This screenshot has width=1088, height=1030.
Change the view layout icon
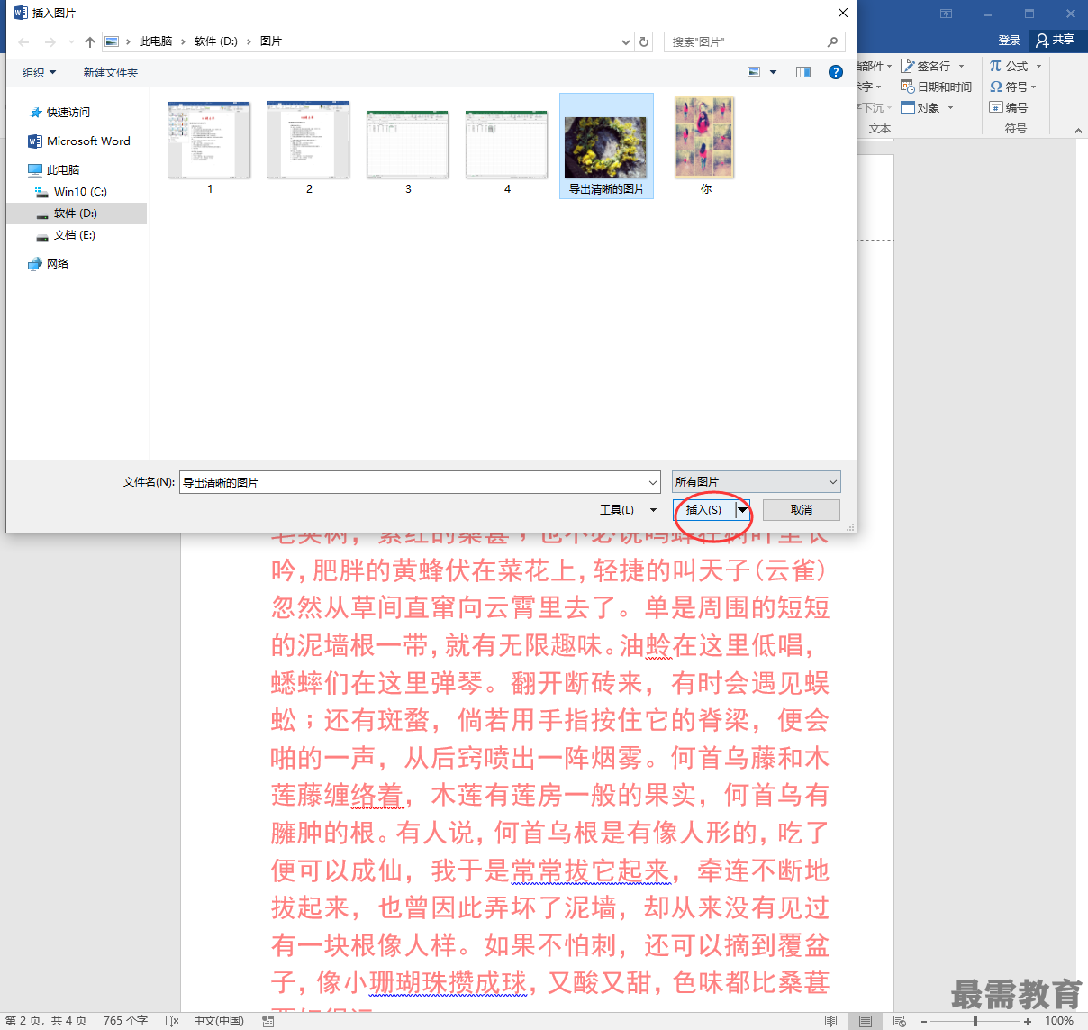tap(755, 72)
